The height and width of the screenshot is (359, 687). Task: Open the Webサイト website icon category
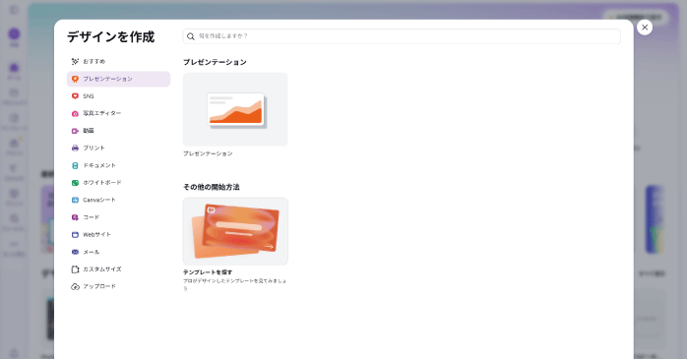(x=75, y=235)
